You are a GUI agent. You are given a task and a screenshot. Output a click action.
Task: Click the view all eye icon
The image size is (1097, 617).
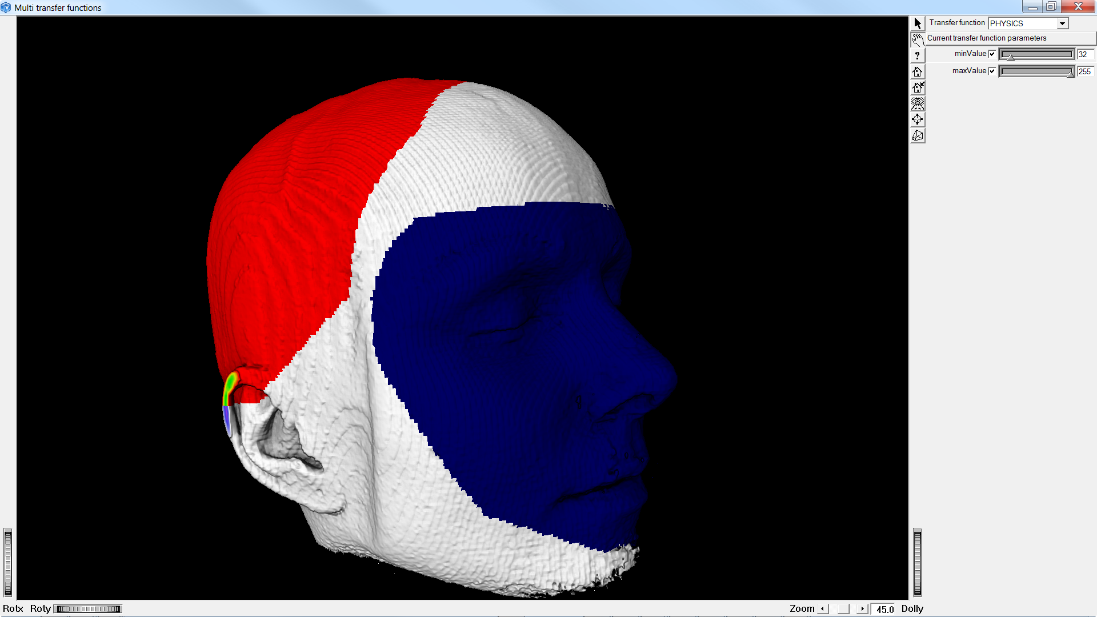pyautogui.click(x=917, y=103)
